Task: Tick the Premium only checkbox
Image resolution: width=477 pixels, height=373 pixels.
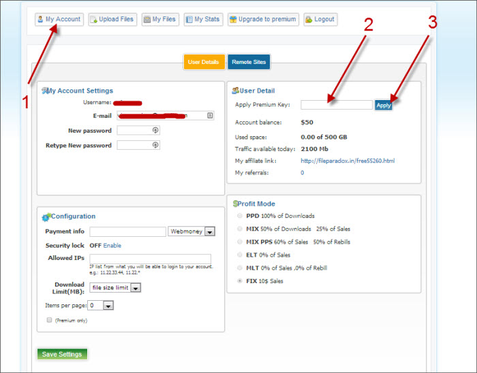Action: point(49,319)
